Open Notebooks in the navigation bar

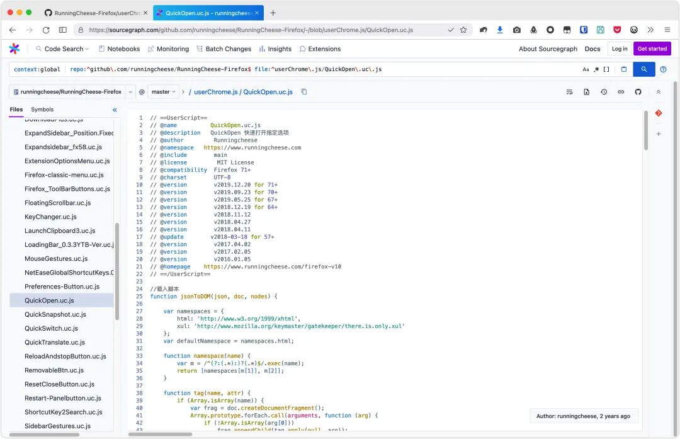pos(119,49)
